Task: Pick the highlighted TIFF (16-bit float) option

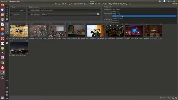Action: pos(144,16)
